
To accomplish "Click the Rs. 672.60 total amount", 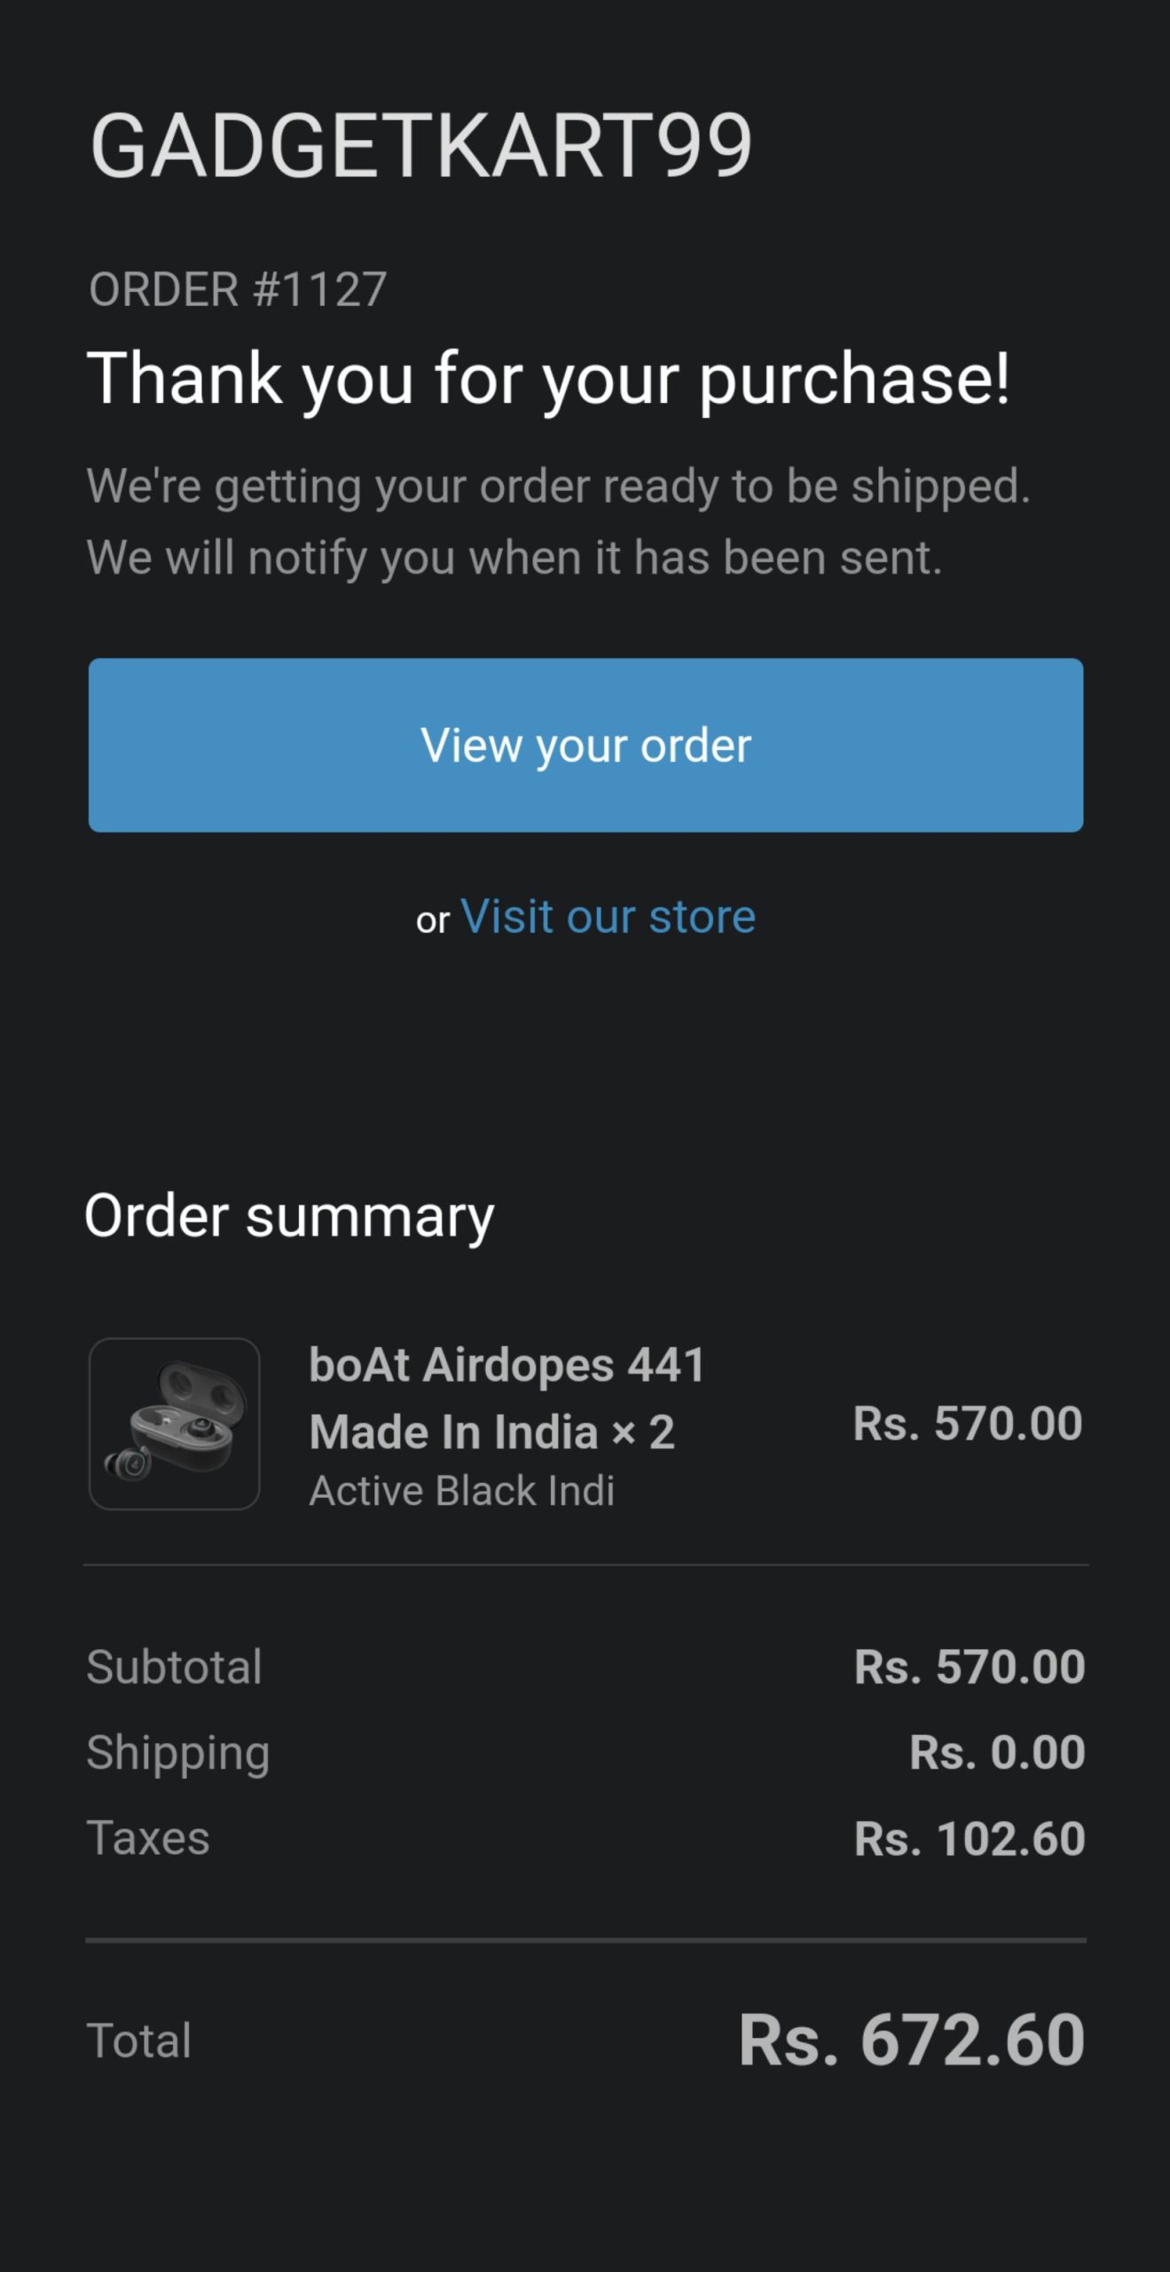I will [911, 2040].
